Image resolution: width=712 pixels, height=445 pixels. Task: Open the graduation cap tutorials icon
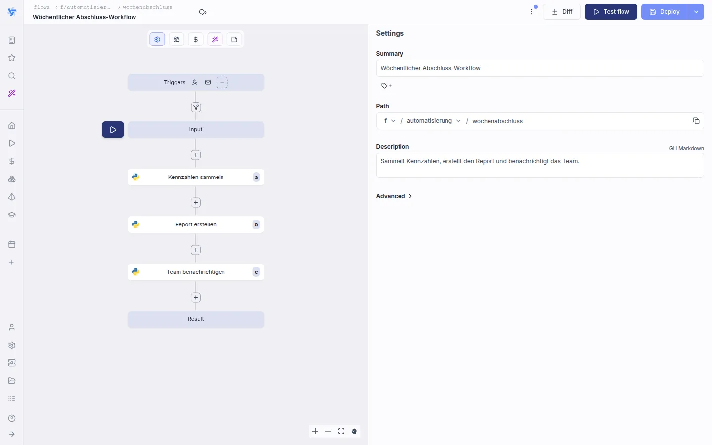point(12,215)
